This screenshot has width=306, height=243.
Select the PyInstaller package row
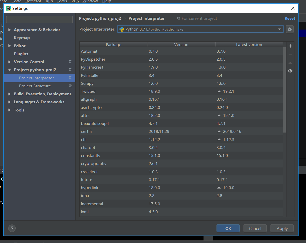coord(181,75)
